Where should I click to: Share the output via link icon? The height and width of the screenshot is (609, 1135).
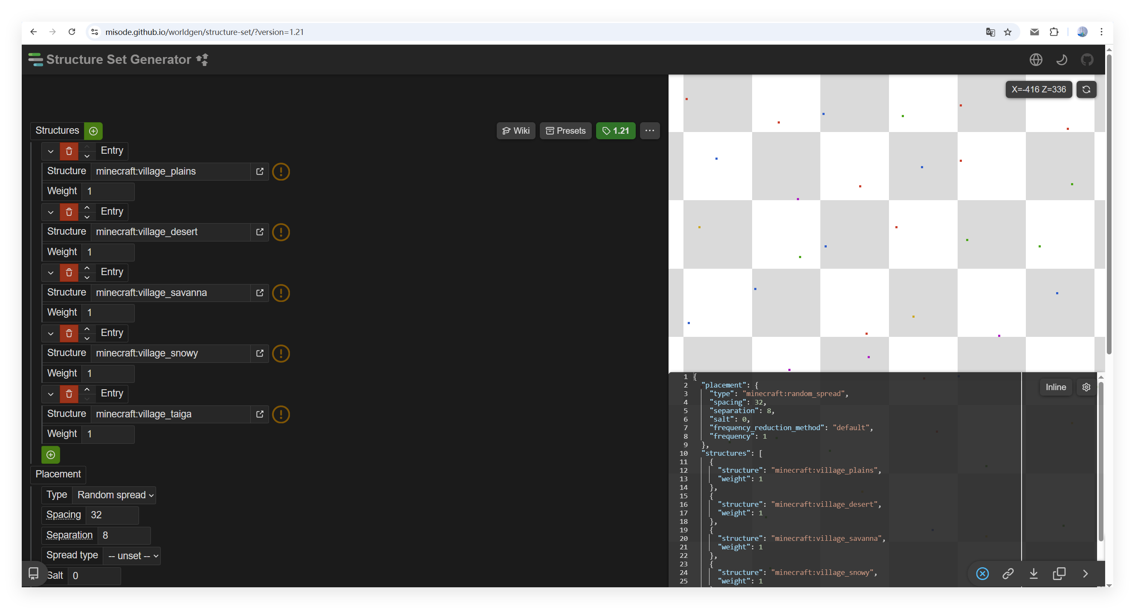(x=1008, y=573)
